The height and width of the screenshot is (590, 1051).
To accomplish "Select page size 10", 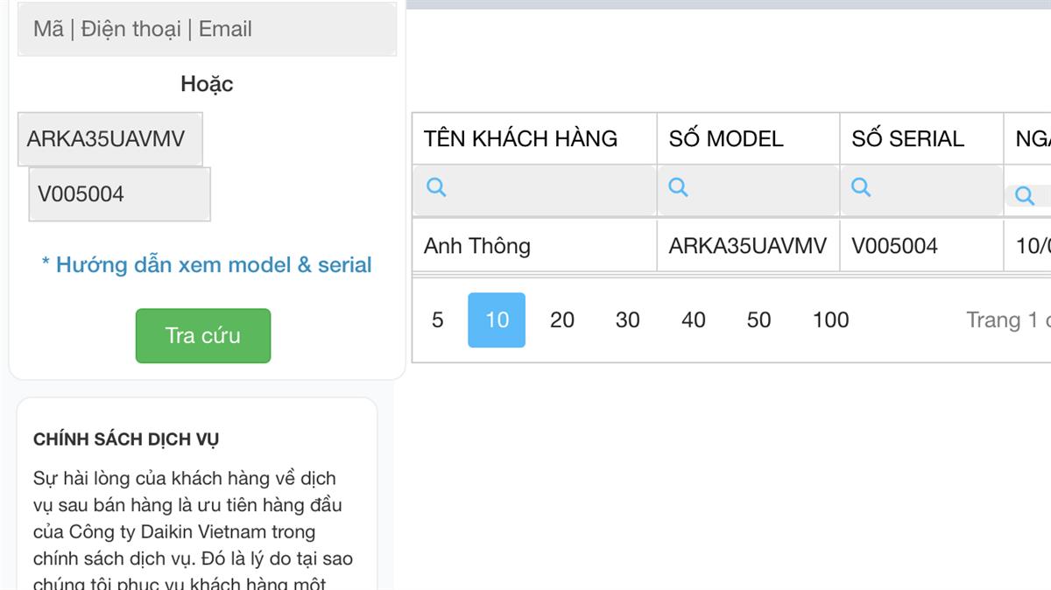I will tap(497, 320).
